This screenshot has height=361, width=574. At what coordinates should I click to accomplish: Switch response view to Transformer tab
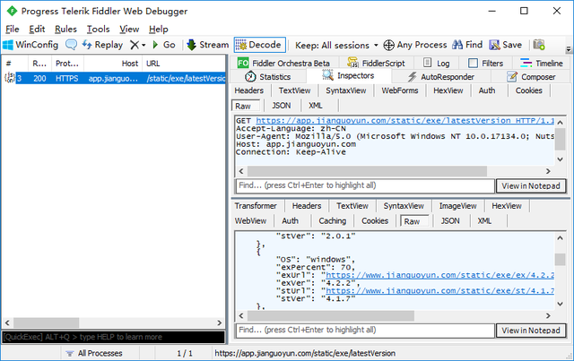256,206
